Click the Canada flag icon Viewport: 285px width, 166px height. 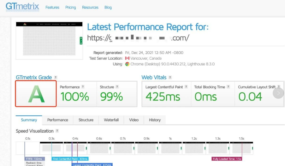127,58
